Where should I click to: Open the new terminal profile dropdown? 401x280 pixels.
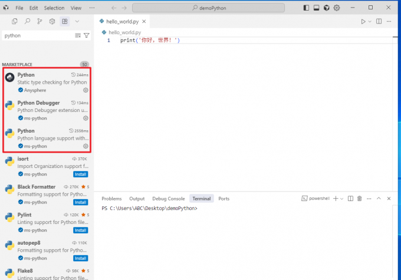[x=342, y=199]
